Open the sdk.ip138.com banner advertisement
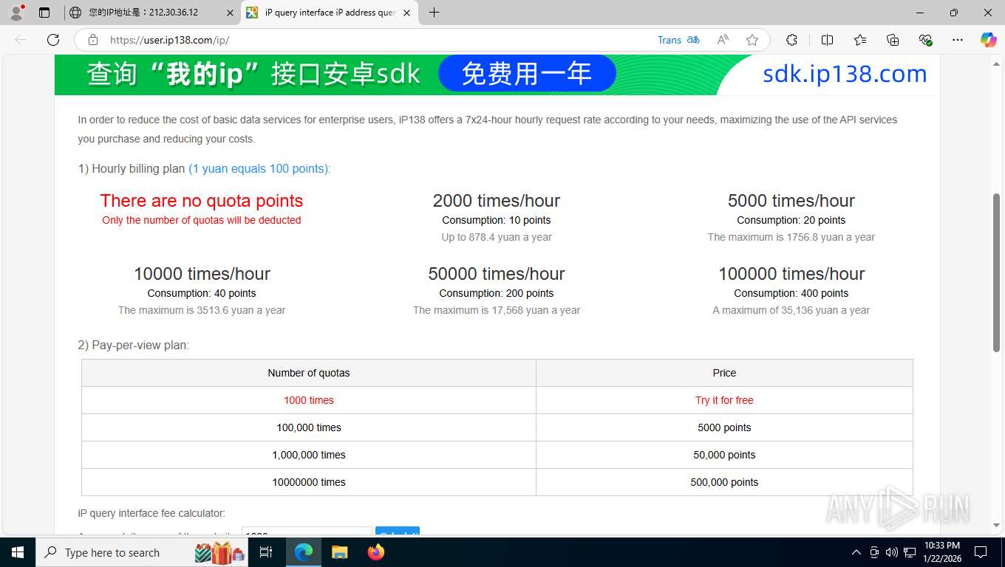The height and width of the screenshot is (567, 1005). point(497,75)
